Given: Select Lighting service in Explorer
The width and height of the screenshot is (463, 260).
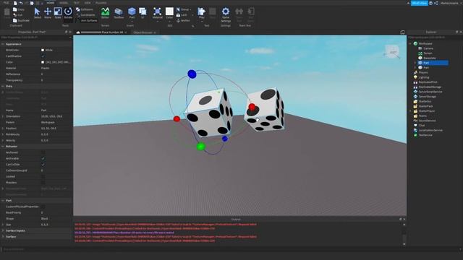Looking at the screenshot, I should 424,77.
